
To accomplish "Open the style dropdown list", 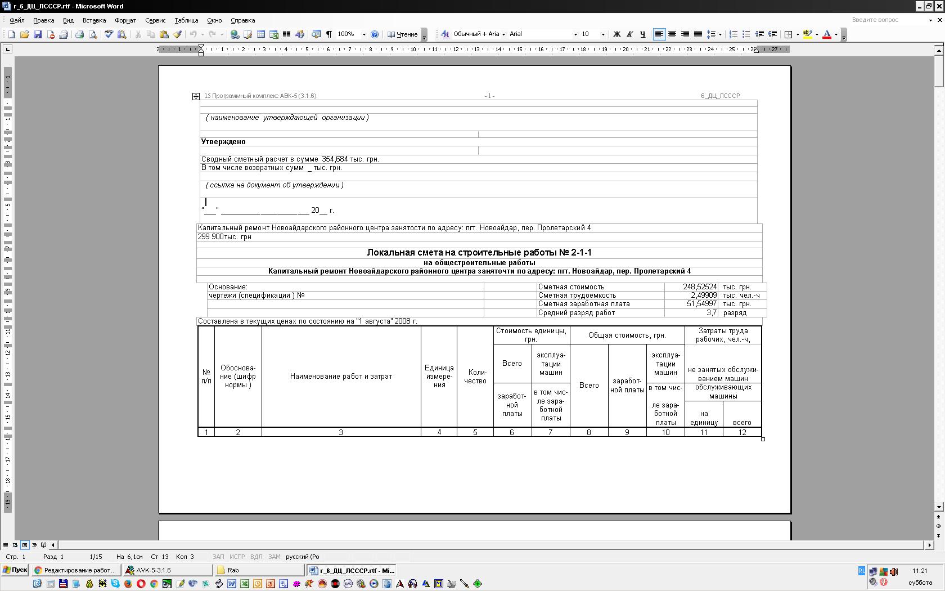I will [503, 34].
